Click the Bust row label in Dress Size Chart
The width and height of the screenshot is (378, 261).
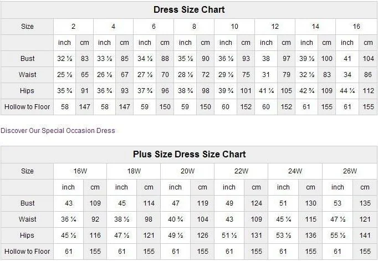pos(27,59)
